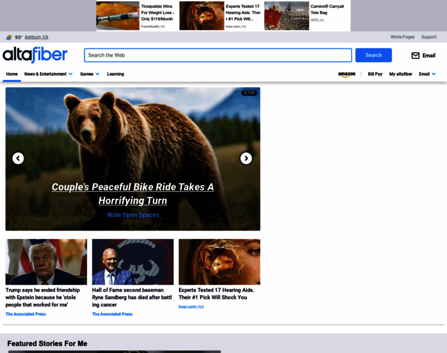Viewport: 447px width, 353px height.
Task: Click the Ashburn, VA location link
Action: (x=36, y=37)
